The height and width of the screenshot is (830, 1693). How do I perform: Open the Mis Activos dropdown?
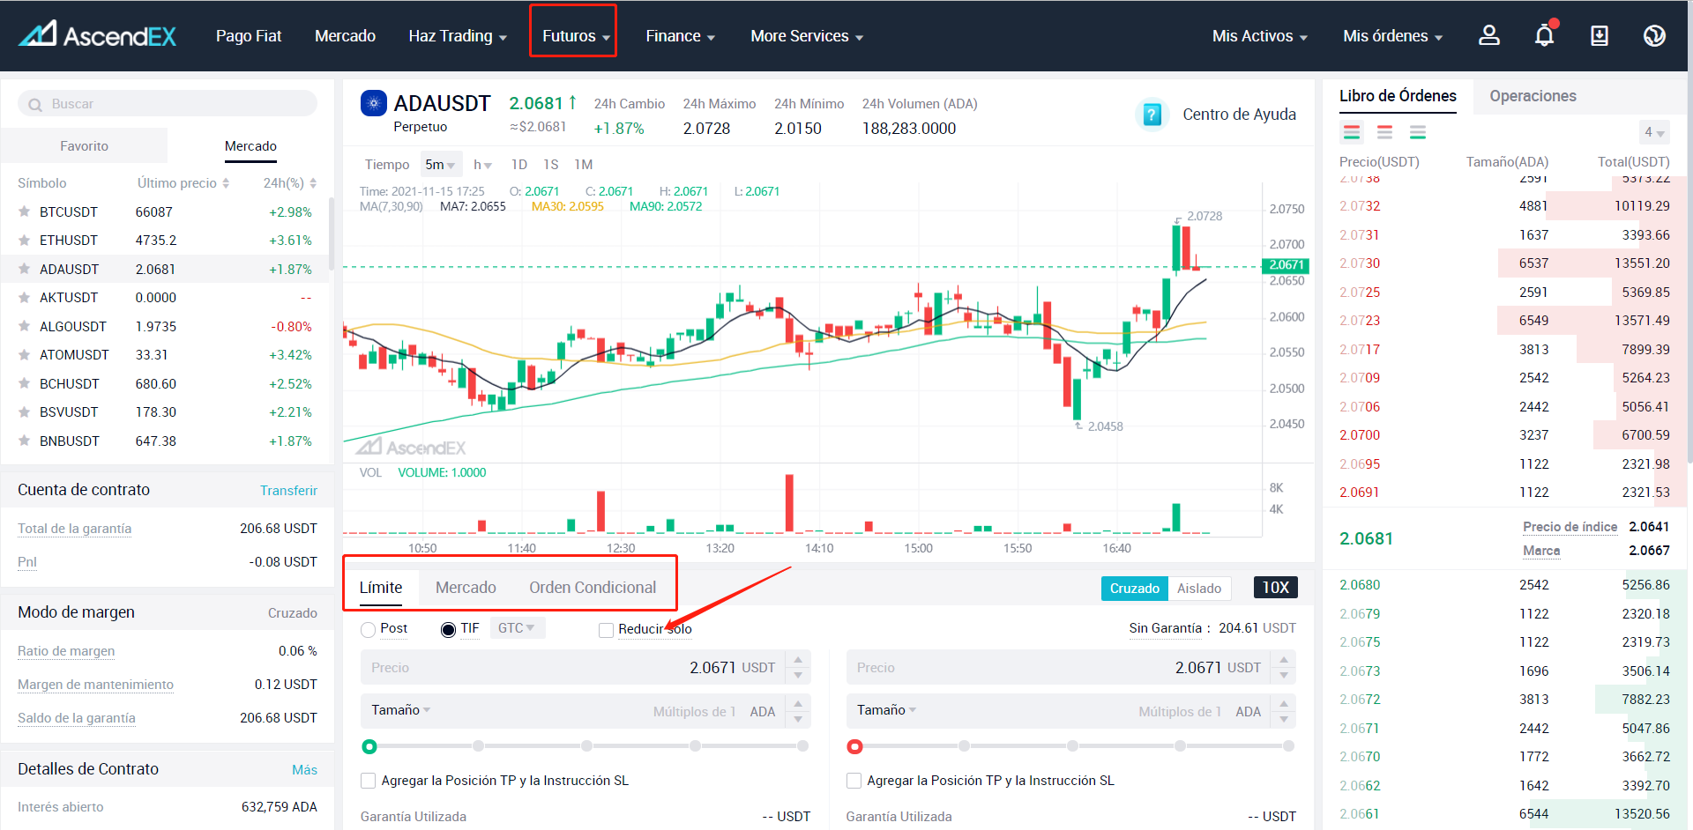coord(1259,36)
